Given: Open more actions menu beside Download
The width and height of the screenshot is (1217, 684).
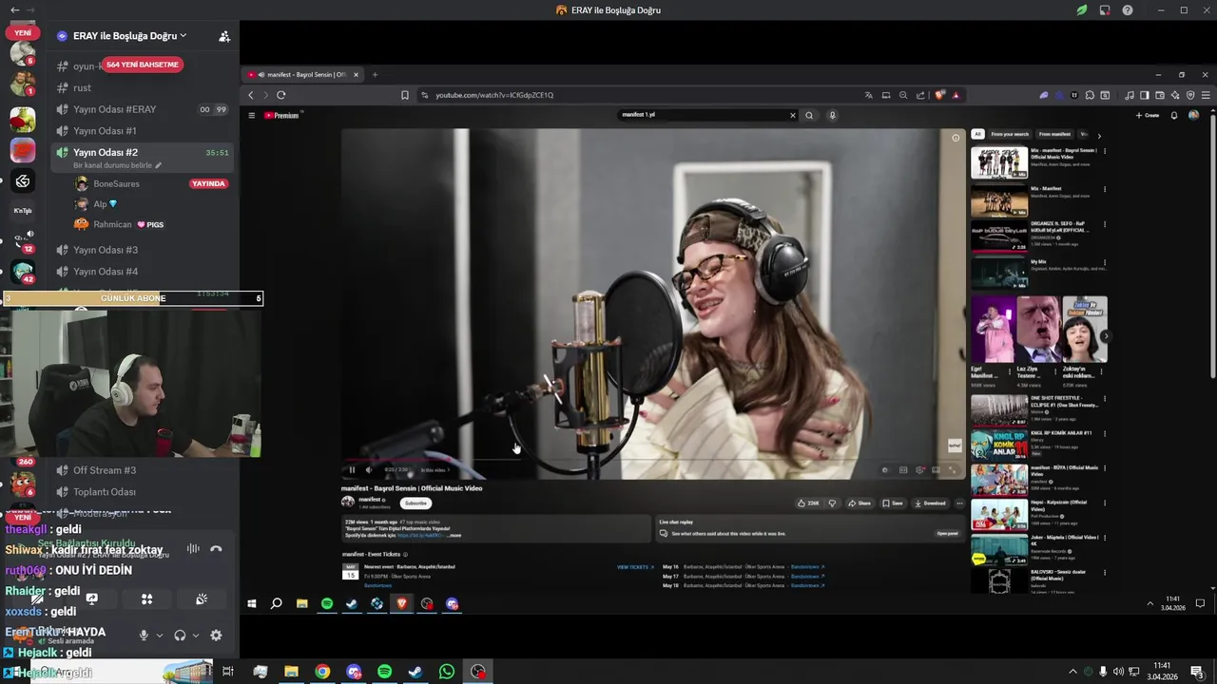Looking at the screenshot, I should pos(959,503).
